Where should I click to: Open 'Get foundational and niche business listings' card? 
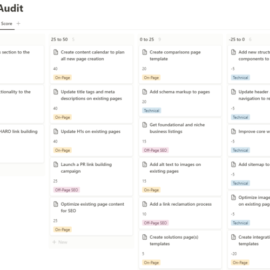coord(180,137)
